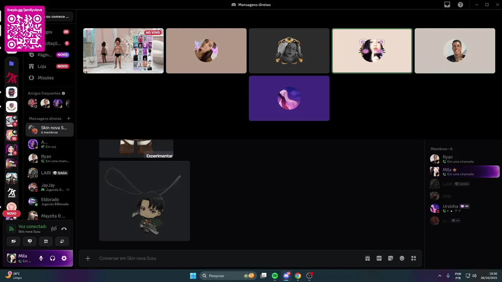Open Google Chrome from the taskbar
This screenshot has height=282, width=502.
pos(298,276)
